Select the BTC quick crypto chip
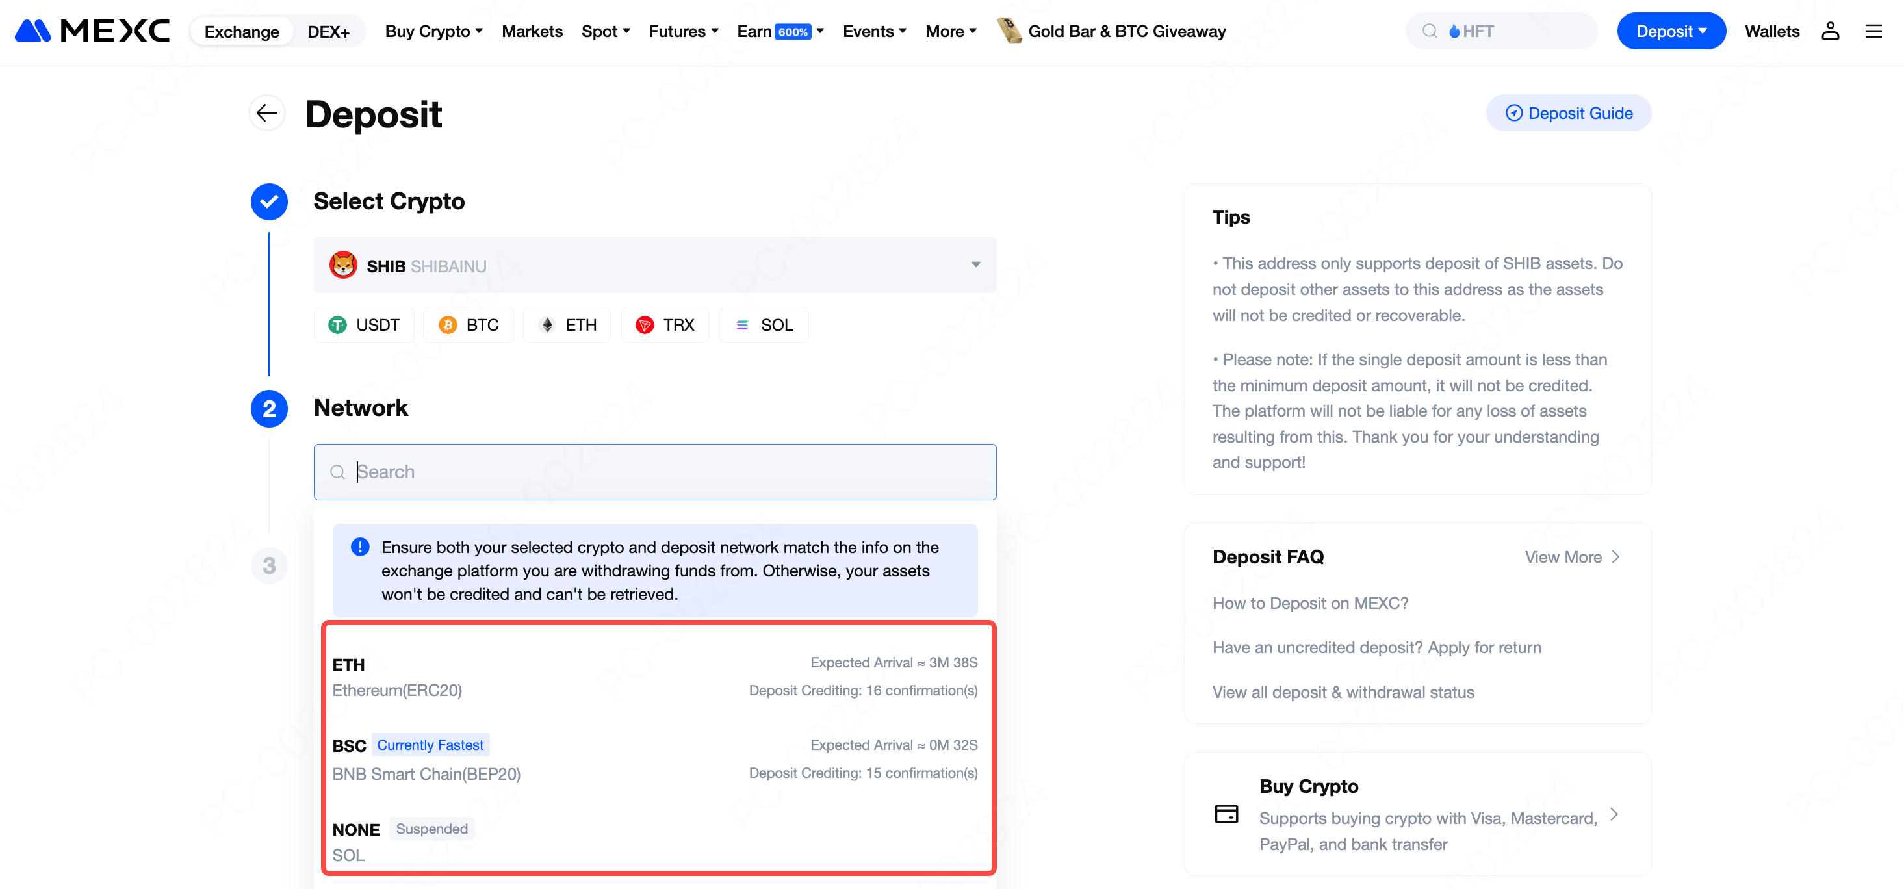Viewport: 1904px width, 889px height. point(469,325)
